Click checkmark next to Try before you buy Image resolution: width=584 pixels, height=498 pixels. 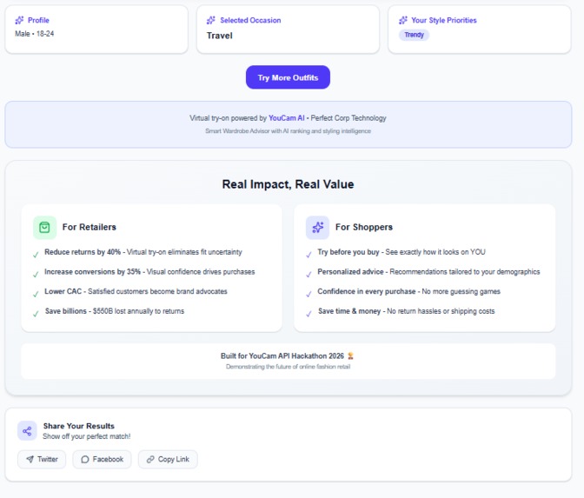(309, 255)
